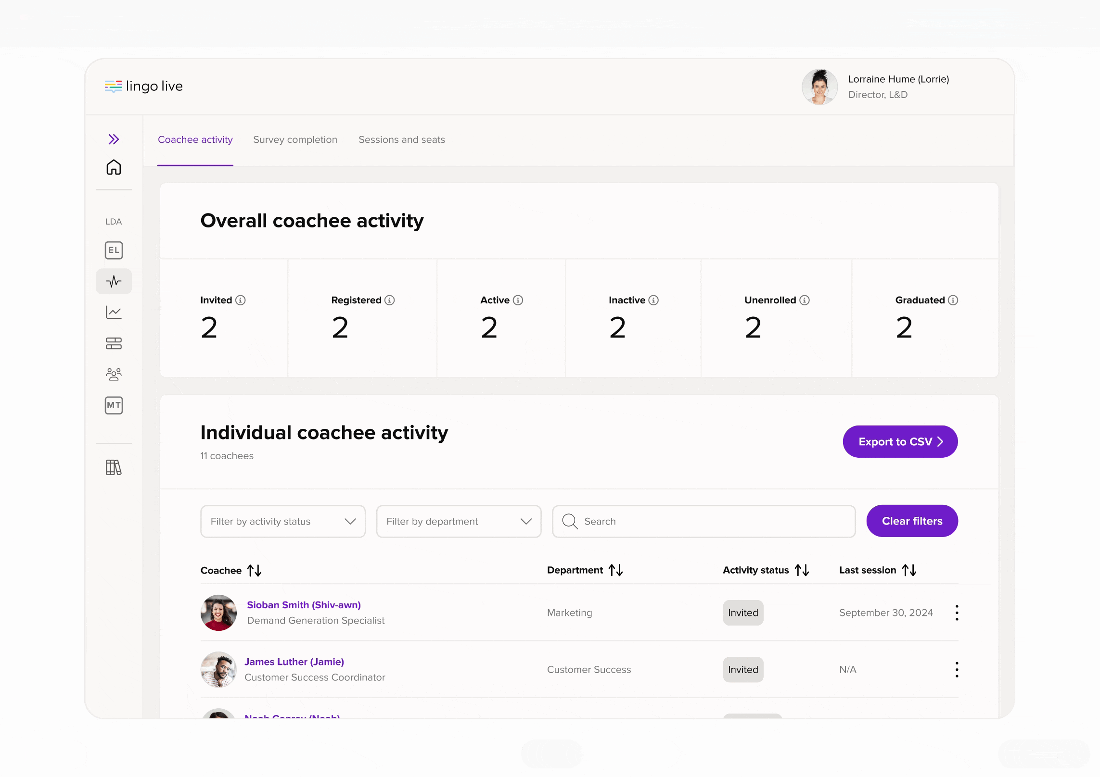1100x777 pixels.
Task: Switch to Survey completion tab
Action: (x=295, y=139)
